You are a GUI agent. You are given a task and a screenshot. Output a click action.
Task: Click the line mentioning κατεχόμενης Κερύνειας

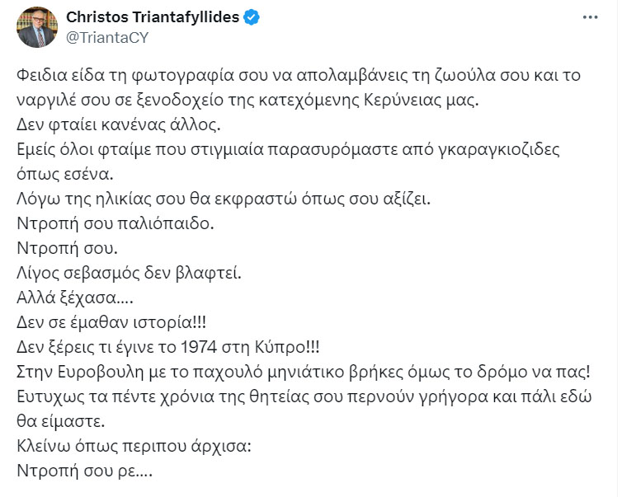(x=248, y=100)
